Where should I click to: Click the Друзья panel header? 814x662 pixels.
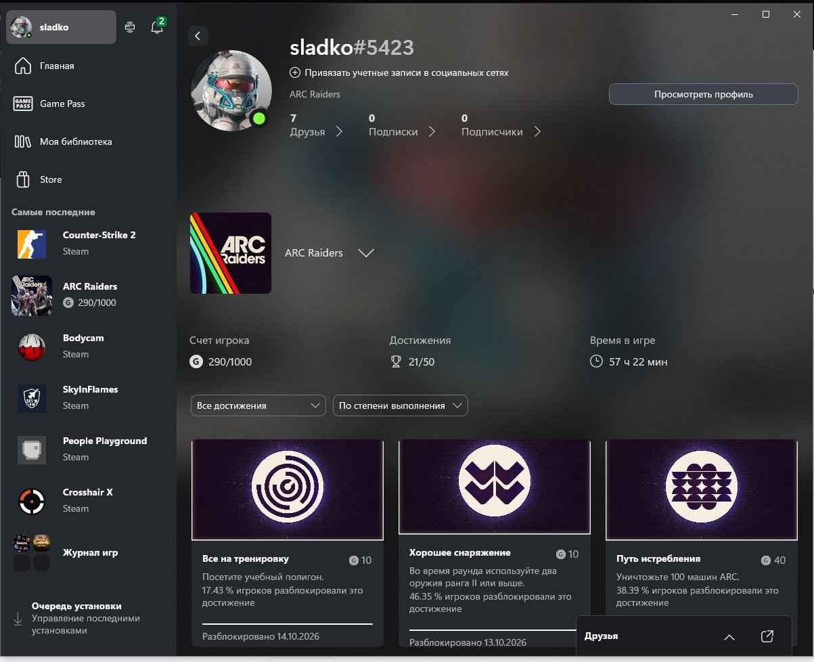(x=683, y=637)
